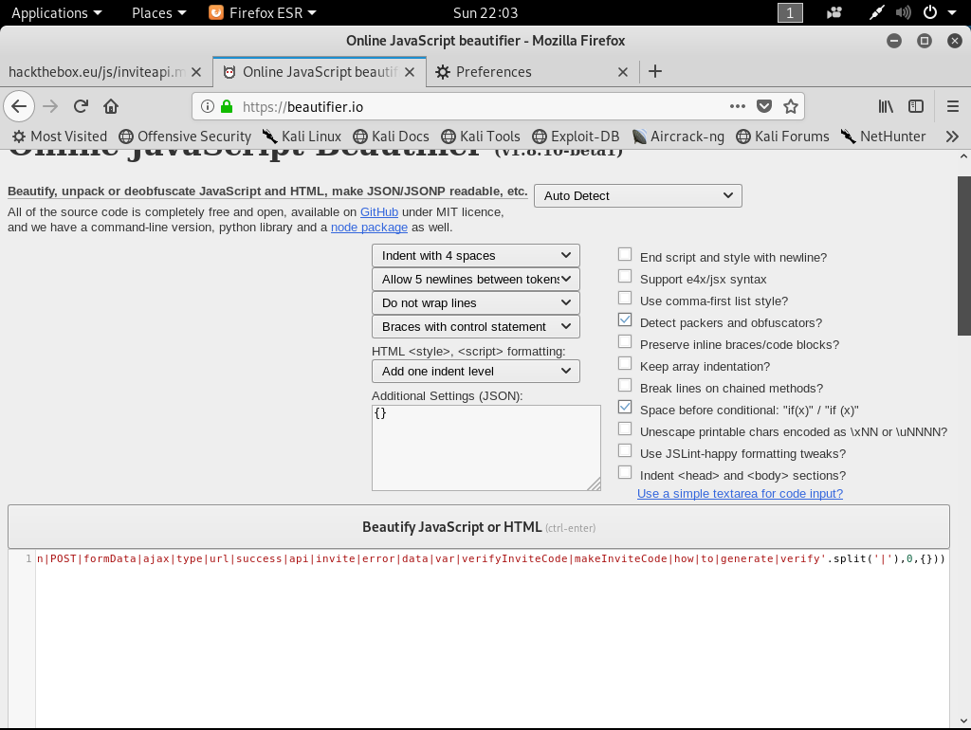Enable Unescape printable chars option

pos(625,429)
